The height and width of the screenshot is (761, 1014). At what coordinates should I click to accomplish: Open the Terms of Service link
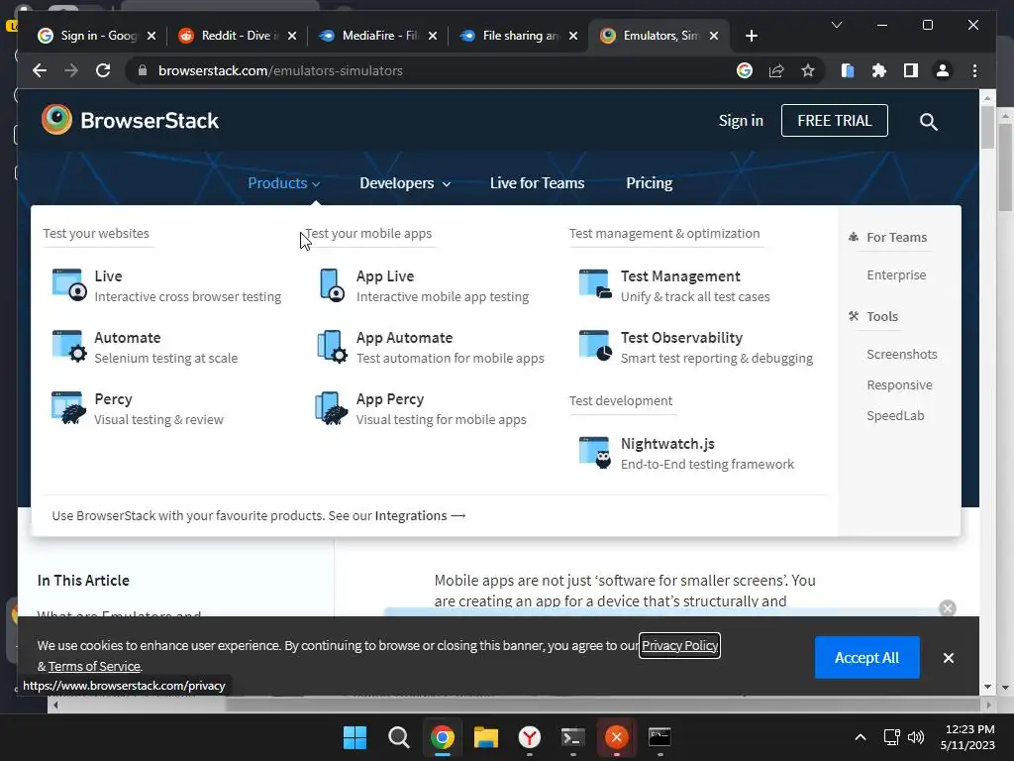tap(94, 666)
